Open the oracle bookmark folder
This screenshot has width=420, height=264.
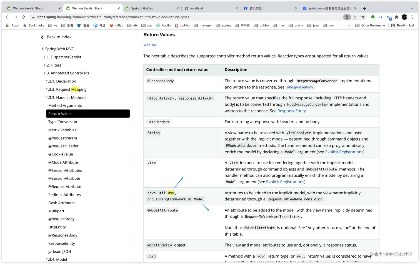(296, 25)
